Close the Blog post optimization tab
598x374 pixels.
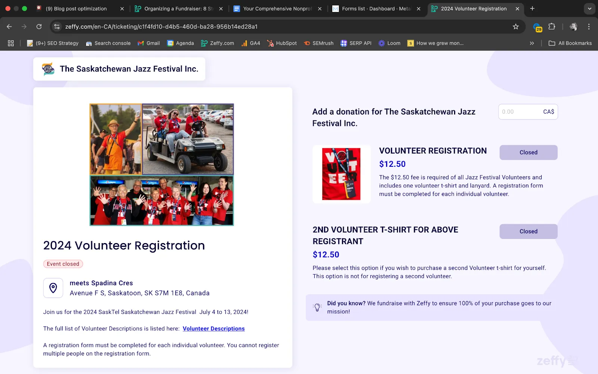(x=122, y=9)
